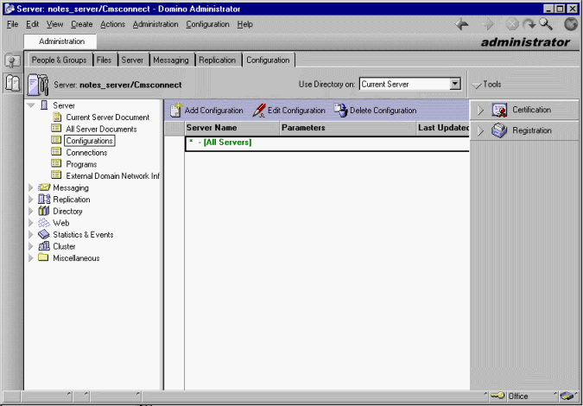This screenshot has height=406, width=583.
Task: Click the Certification tool icon
Action: coord(500,110)
